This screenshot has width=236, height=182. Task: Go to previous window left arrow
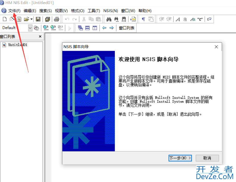point(104,28)
